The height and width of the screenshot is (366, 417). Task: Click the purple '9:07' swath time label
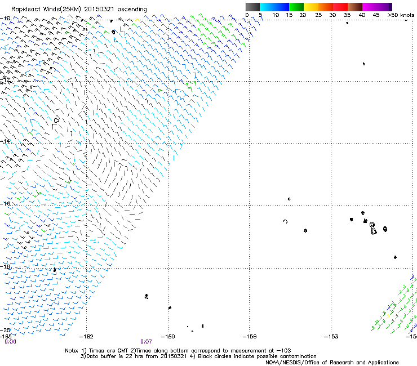(x=146, y=342)
